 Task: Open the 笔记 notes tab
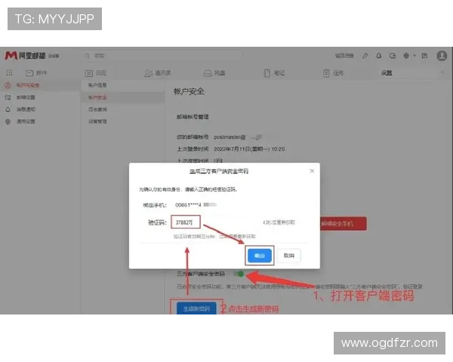pos(274,72)
